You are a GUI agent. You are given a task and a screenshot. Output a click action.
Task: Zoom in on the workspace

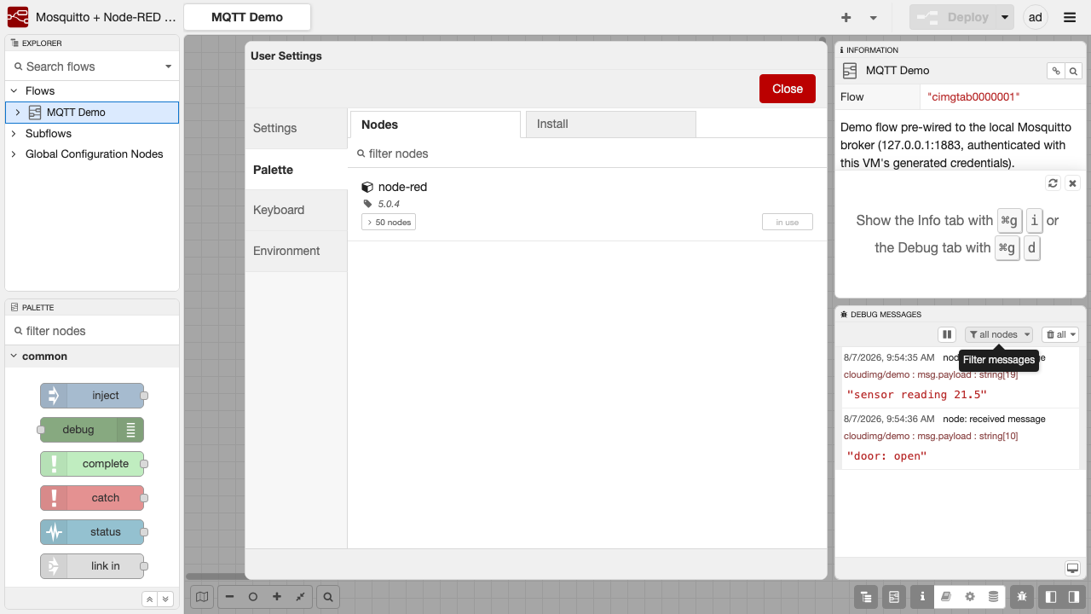coord(277,597)
